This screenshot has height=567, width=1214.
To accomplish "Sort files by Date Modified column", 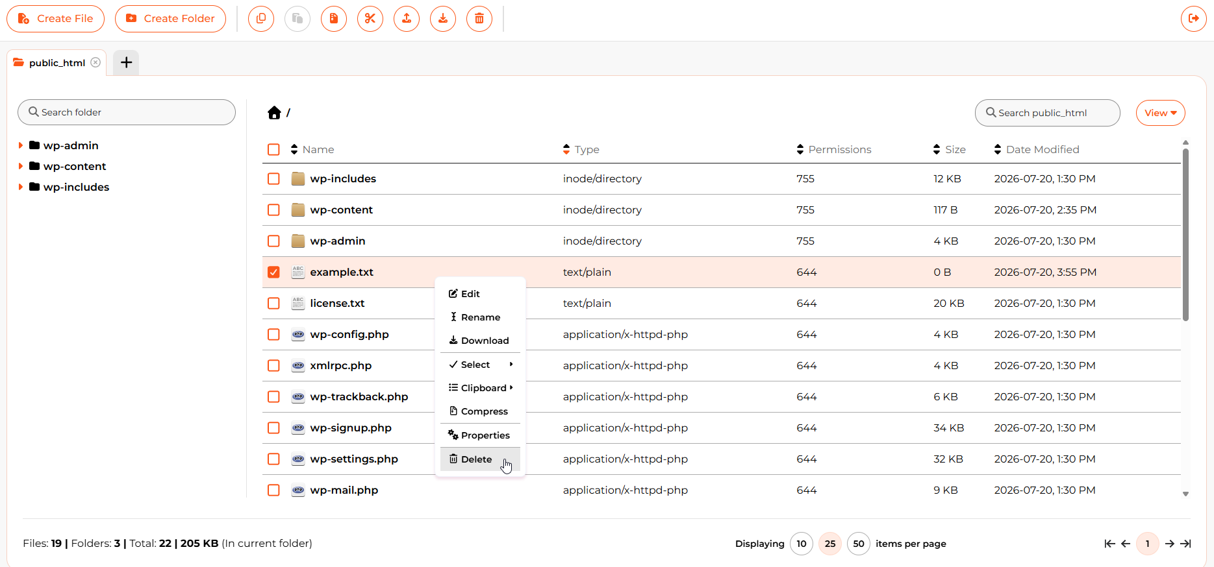I will [1037, 149].
